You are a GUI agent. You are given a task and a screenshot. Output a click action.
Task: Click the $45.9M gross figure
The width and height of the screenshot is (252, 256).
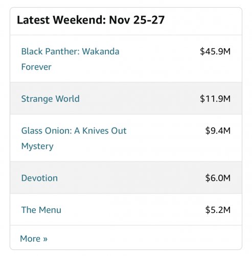point(215,51)
